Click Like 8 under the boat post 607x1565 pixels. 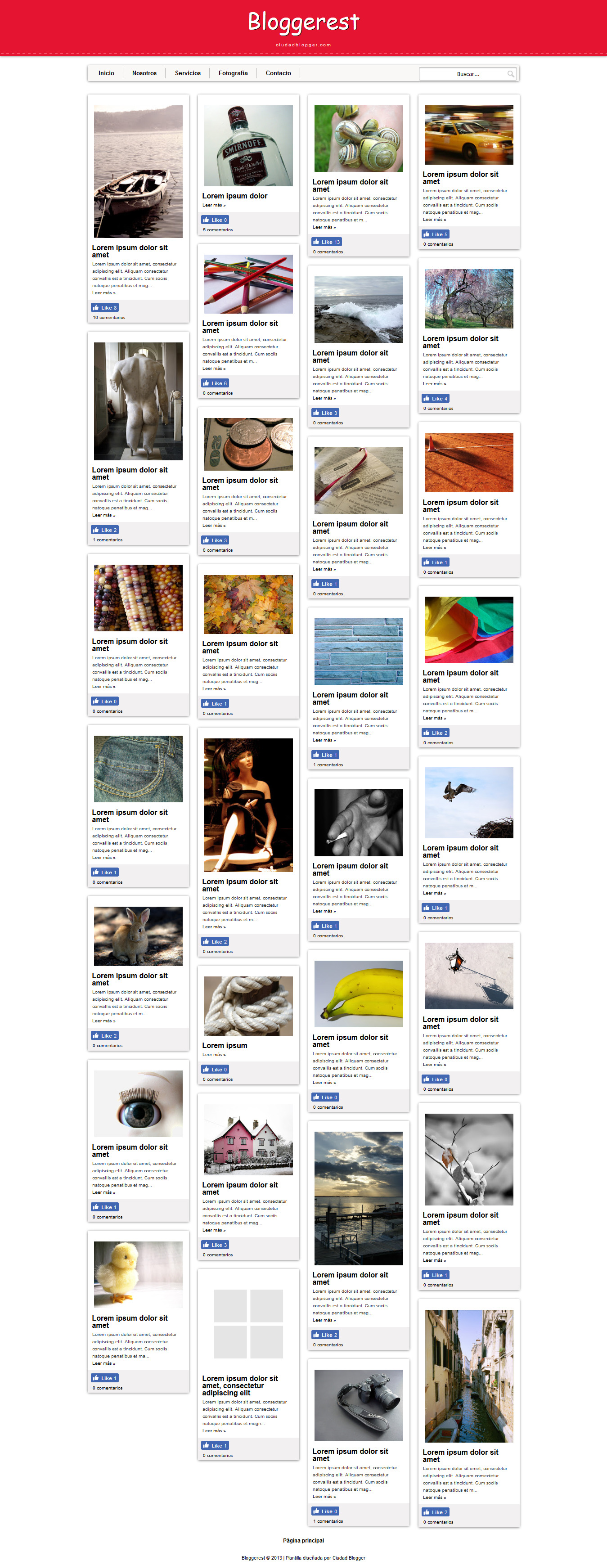[x=104, y=307]
